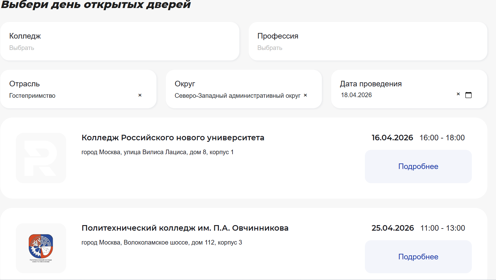Click the Политехнический колледж emblem

(x=41, y=247)
